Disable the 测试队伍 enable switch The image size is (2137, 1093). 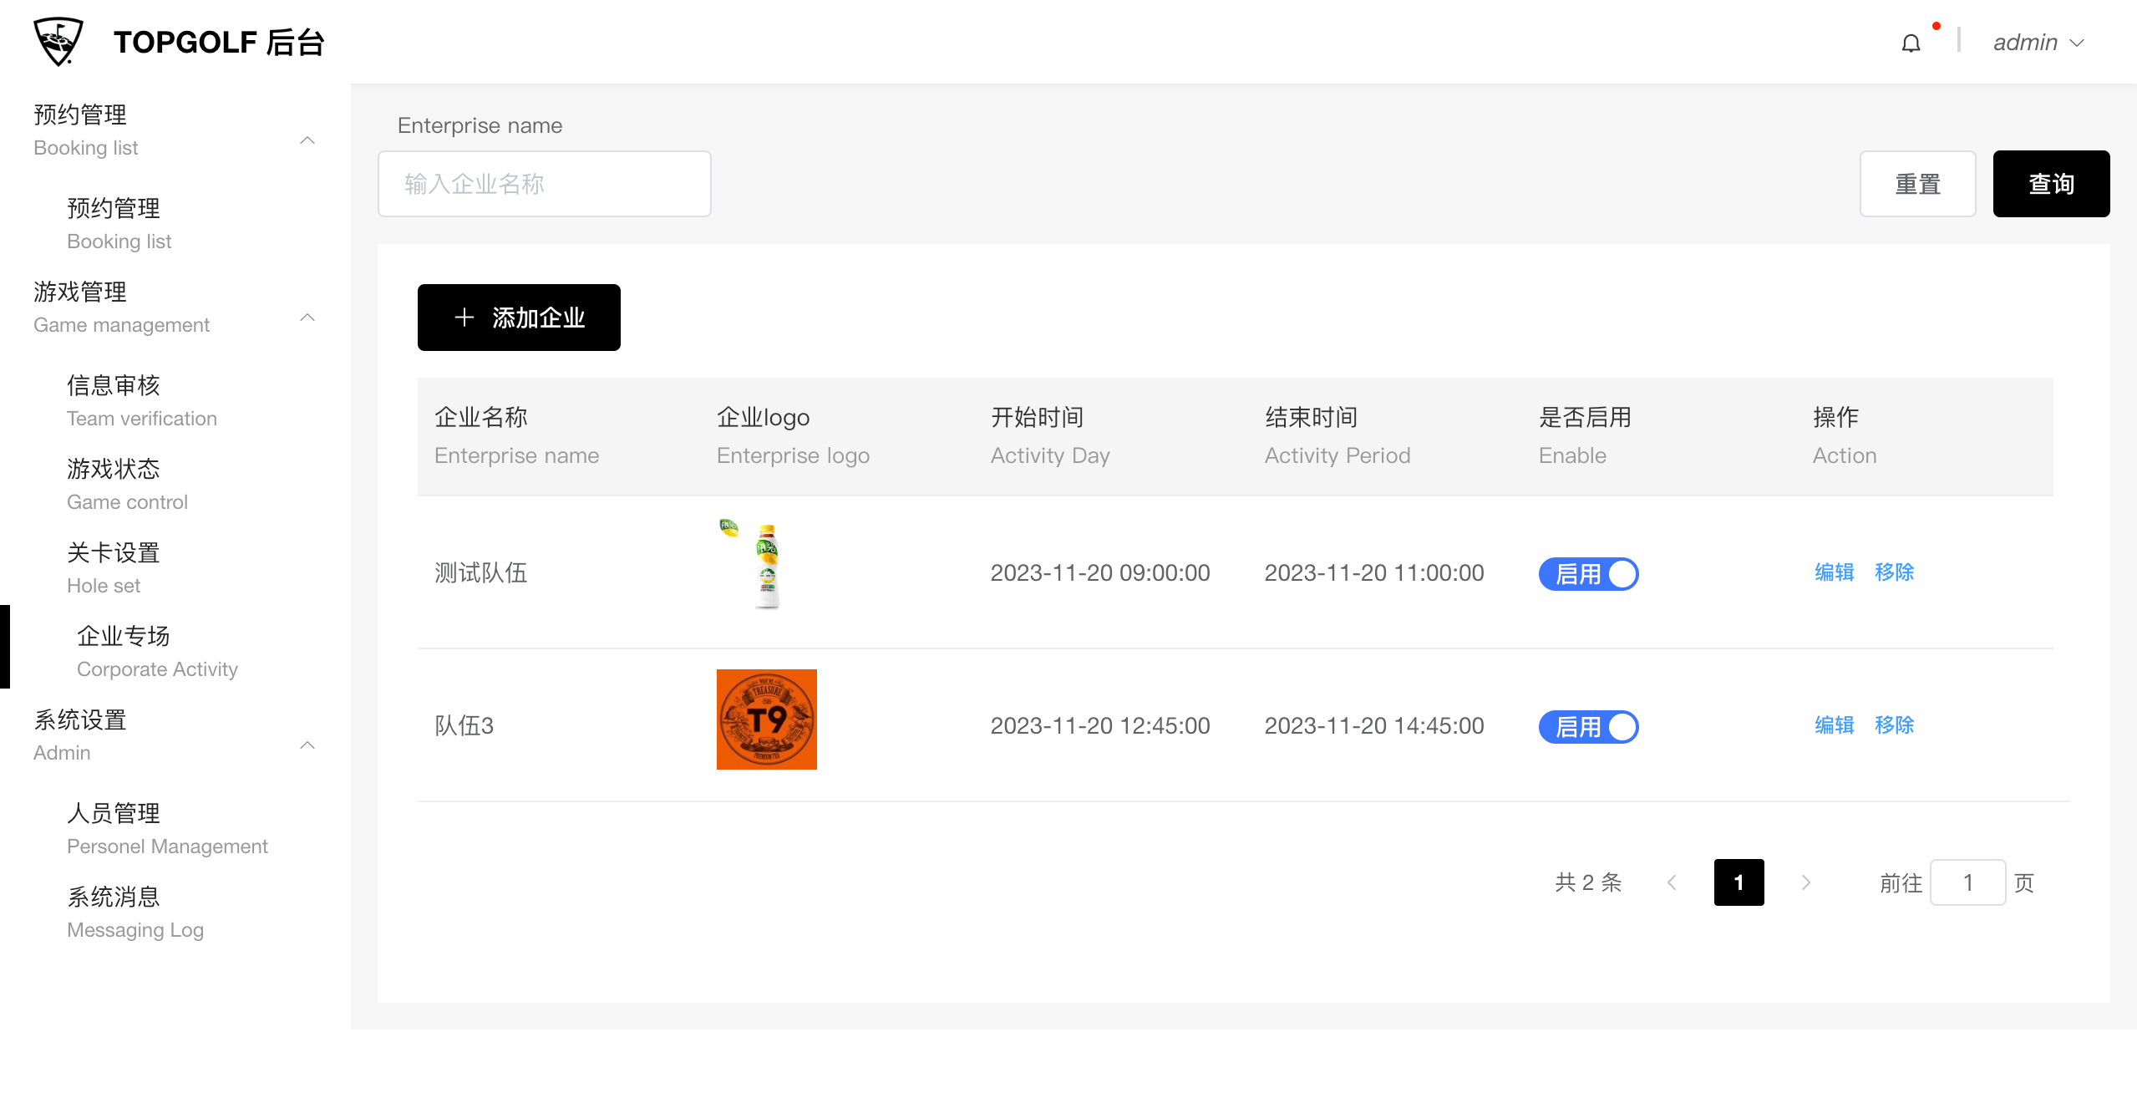1588,574
